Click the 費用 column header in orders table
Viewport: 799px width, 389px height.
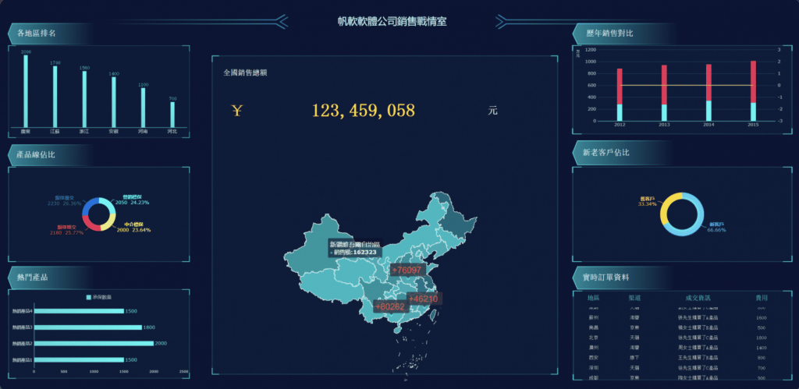coord(762,298)
